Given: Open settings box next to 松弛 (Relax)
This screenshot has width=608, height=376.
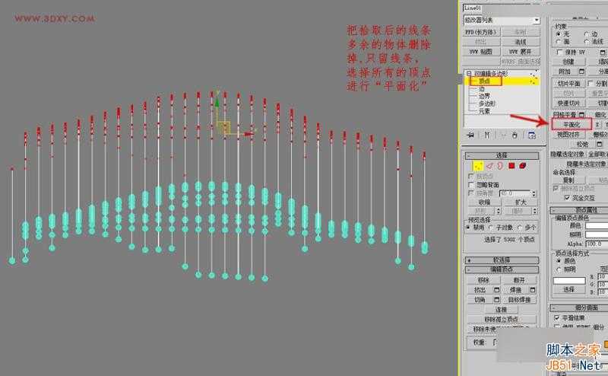Looking at the screenshot, I should pos(600,144).
